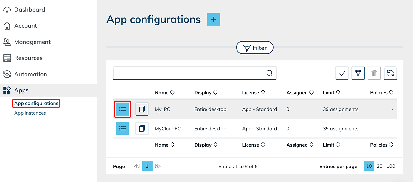Open the details list icon for MyCloudPC
Image resolution: width=413 pixels, height=182 pixels.
pos(123,128)
